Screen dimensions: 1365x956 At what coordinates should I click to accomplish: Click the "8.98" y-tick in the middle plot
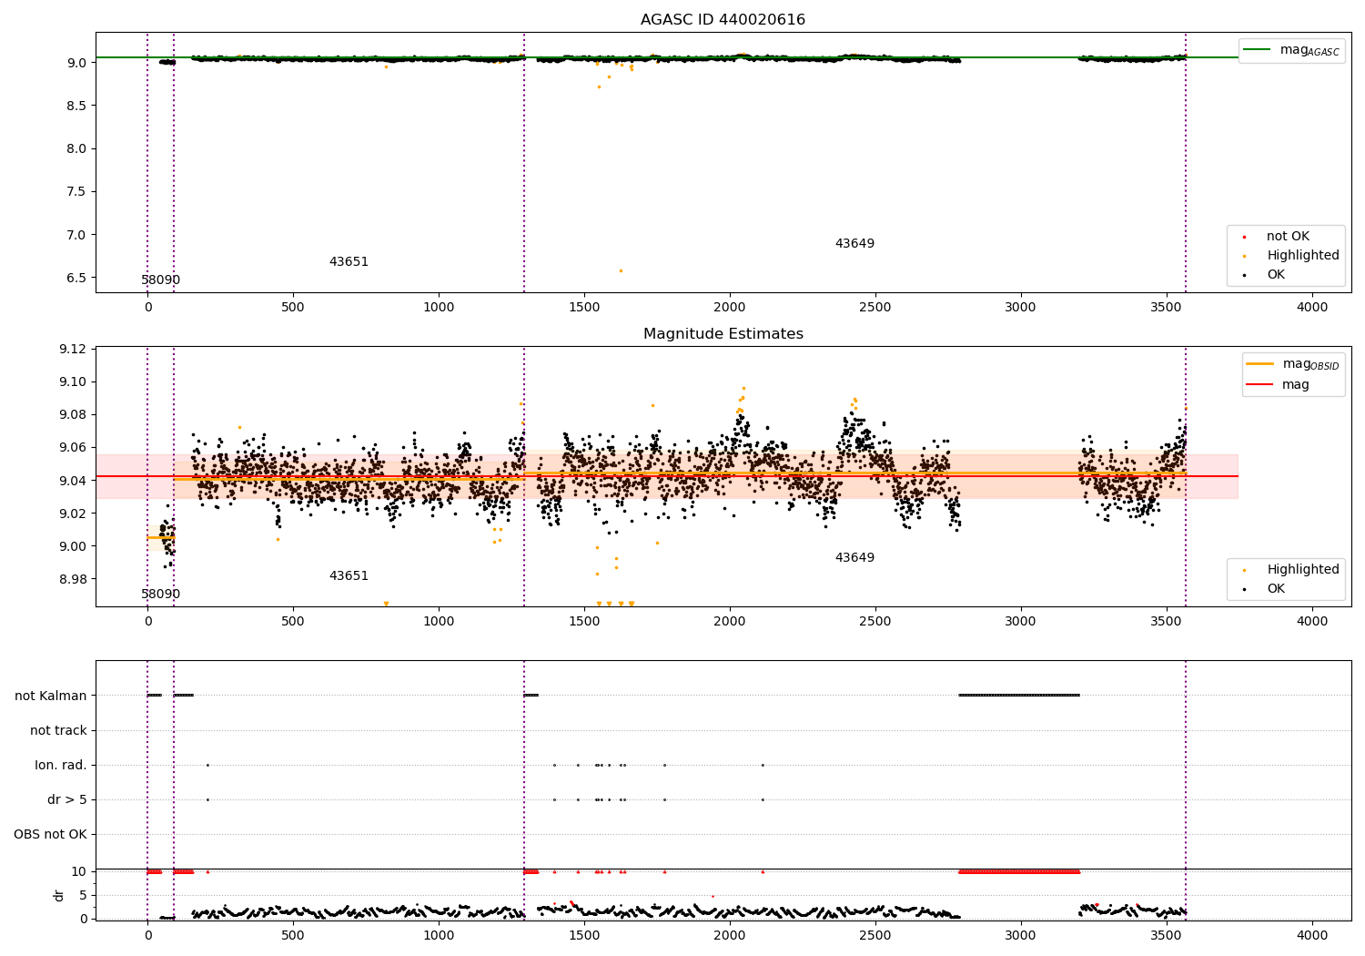73,579
